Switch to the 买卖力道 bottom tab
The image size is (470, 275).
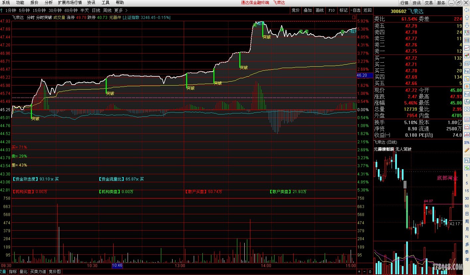tap(38, 271)
